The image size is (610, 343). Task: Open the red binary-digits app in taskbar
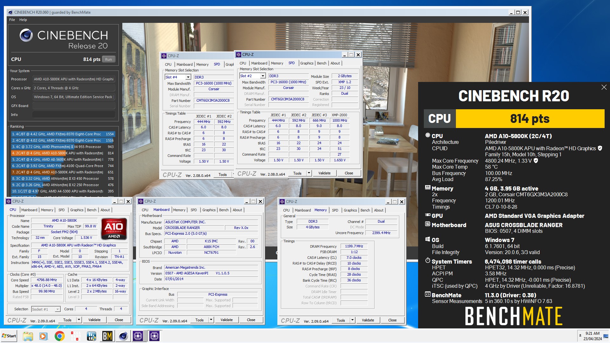(75, 336)
